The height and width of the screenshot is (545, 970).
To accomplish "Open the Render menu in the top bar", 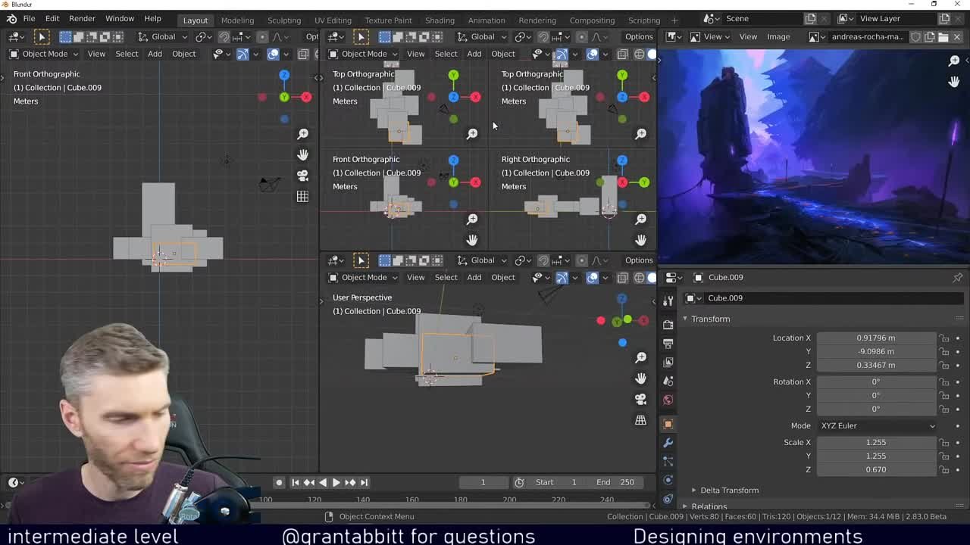I will click(82, 18).
